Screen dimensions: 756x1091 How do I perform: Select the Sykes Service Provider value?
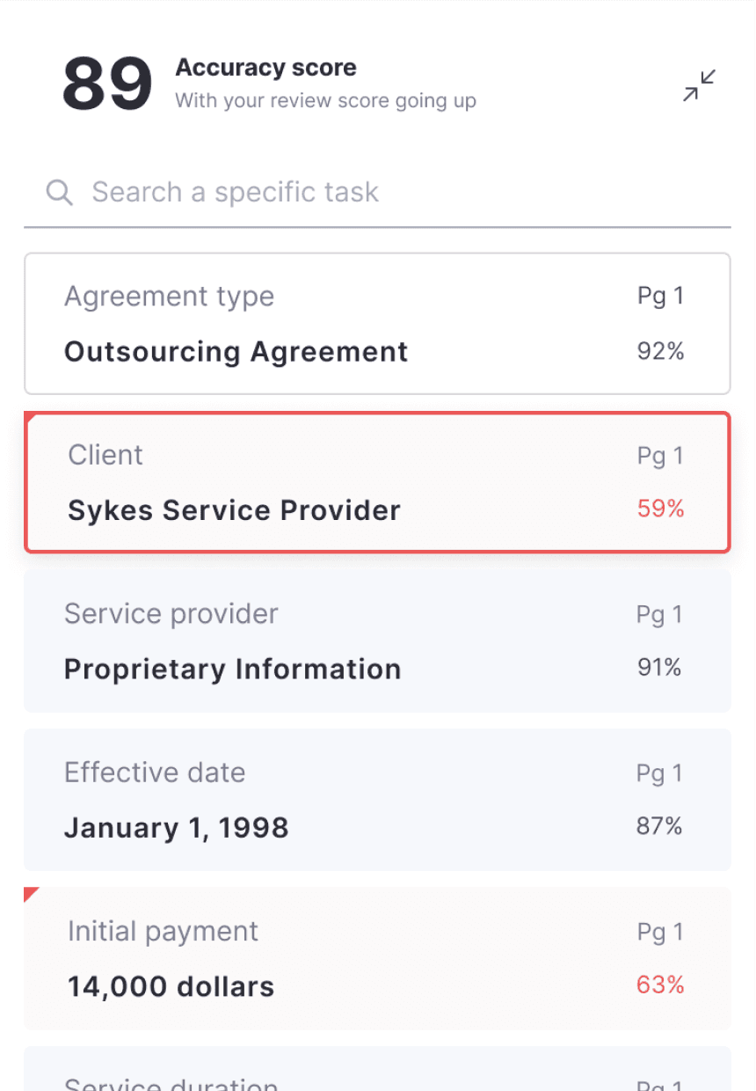[234, 510]
